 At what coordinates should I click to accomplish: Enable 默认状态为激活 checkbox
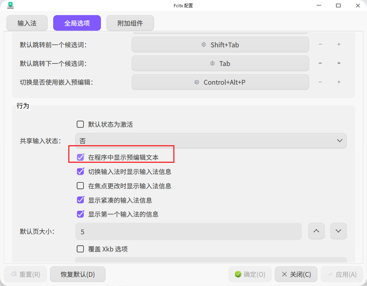click(80, 124)
